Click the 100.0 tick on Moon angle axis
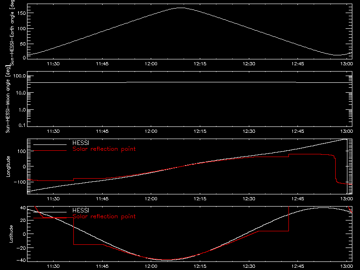The image size is (360, 270). click(19, 76)
